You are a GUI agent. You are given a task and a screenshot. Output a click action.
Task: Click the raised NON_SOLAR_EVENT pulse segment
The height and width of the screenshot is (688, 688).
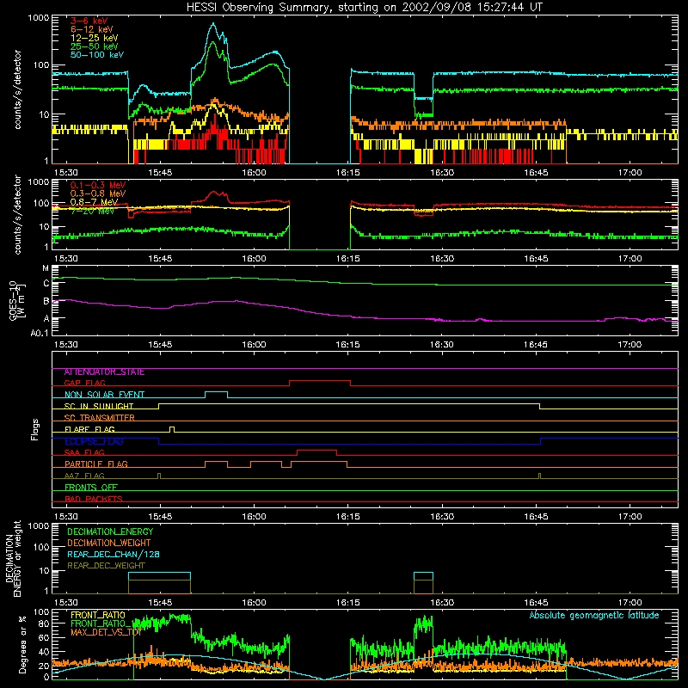[217, 392]
